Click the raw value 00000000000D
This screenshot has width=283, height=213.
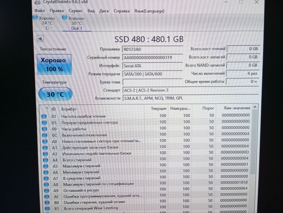click(x=235, y=152)
